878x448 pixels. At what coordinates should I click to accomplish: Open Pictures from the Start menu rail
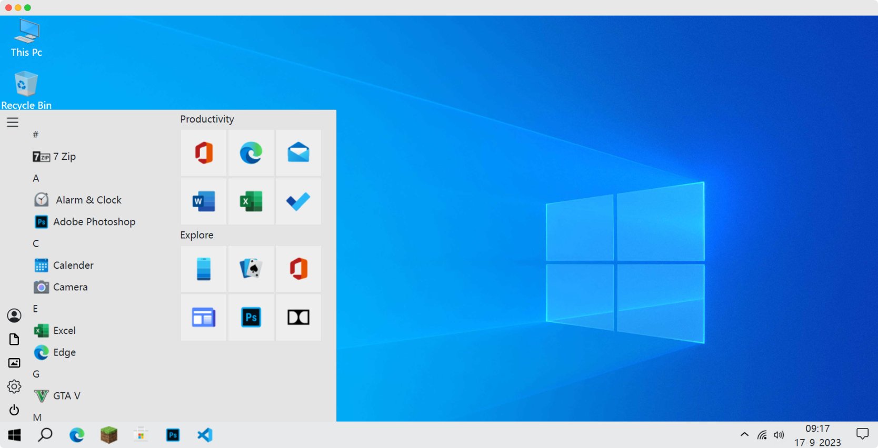[14, 363]
